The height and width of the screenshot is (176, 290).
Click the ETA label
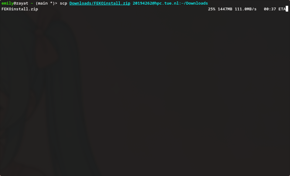[282, 9]
